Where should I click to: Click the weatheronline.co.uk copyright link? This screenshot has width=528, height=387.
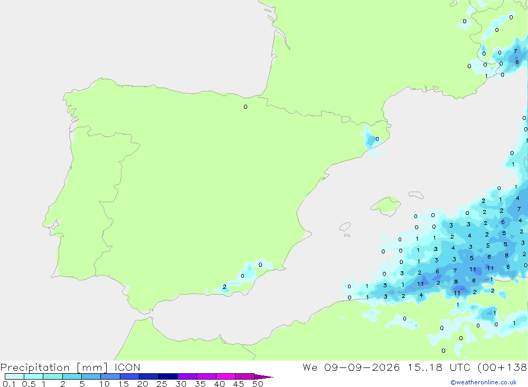pos(484,382)
